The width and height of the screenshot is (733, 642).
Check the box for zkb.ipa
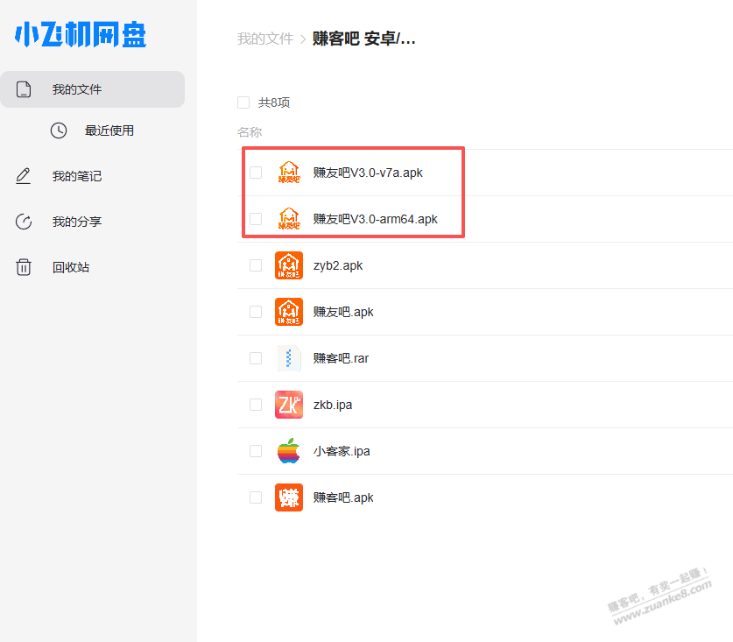click(x=256, y=405)
